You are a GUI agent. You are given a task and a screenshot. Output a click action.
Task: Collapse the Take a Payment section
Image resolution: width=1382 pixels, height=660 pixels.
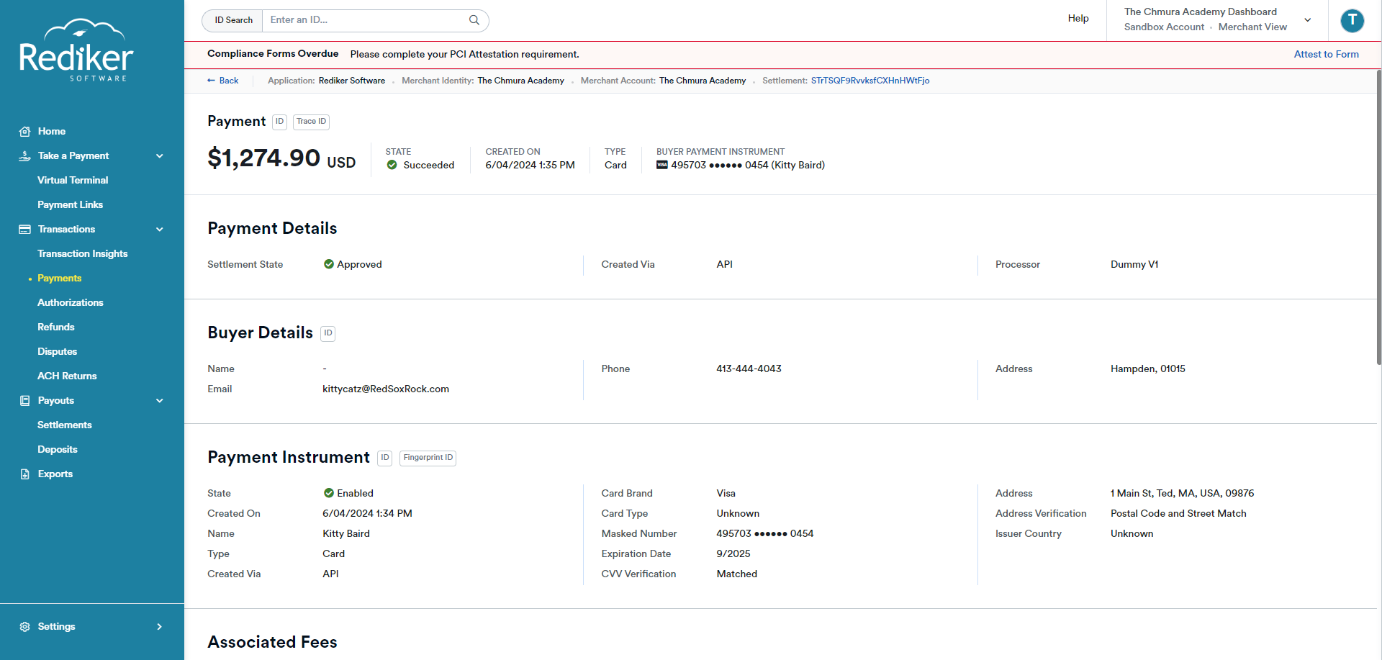(x=160, y=155)
